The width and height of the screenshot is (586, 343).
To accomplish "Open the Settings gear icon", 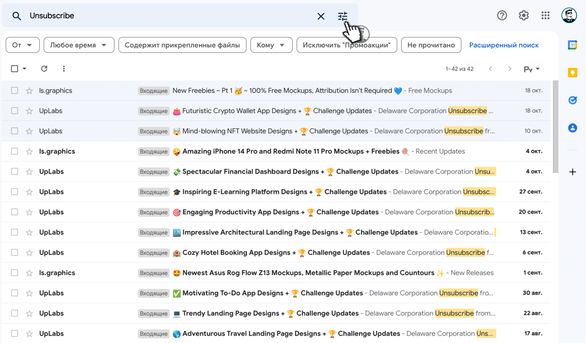I will (x=524, y=16).
